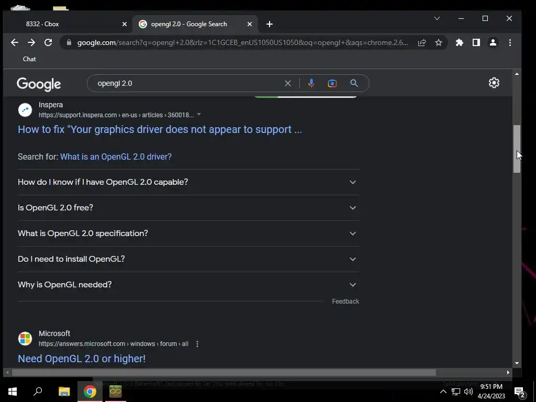Screen dimensions: 536x402
Task: Click the scroll right arrow
Action: [x=508, y=372]
